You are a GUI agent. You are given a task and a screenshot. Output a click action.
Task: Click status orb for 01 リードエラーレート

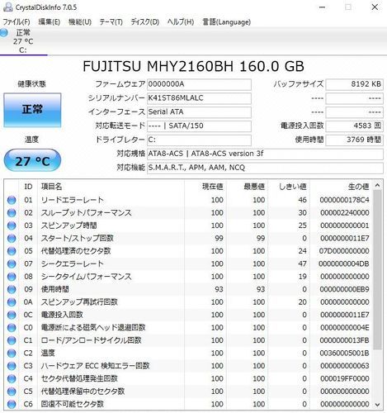[12, 200]
